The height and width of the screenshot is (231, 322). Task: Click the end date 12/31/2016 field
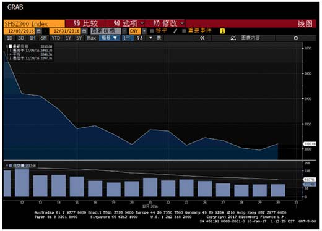tap(65, 31)
